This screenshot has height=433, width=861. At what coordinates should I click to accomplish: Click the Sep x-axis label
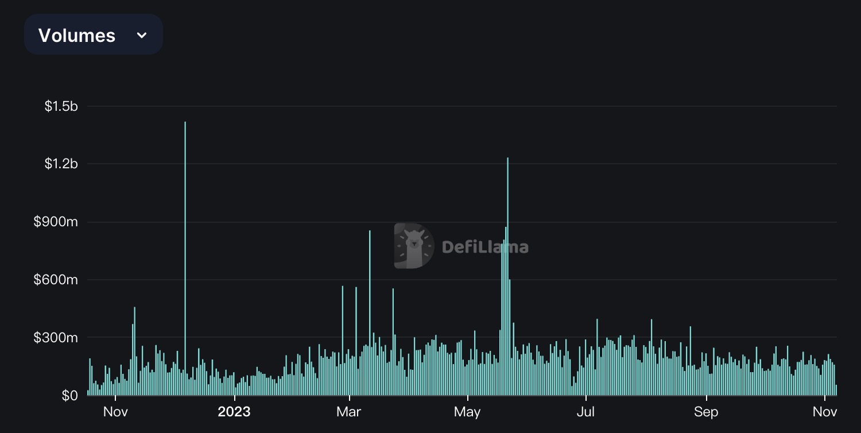click(706, 412)
